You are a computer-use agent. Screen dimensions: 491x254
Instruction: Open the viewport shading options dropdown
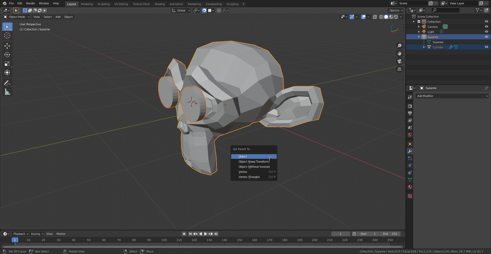click(401, 17)
